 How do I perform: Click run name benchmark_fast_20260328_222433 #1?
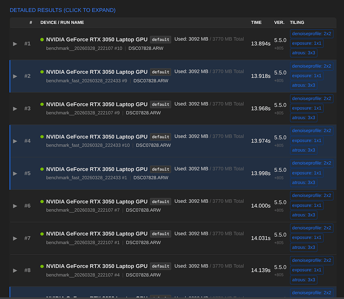[x=86, y=178]
